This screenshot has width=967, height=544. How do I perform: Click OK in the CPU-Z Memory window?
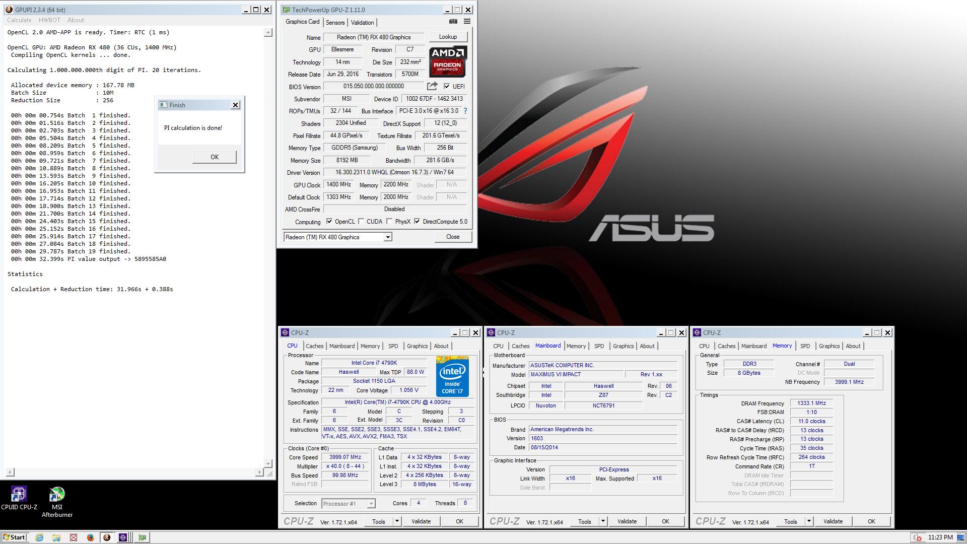click(x=871, y=521)
